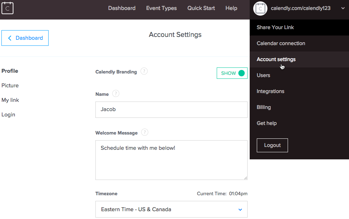Open the Welcome Message help question mark
Image resolution: width=349 pixels, height=219 pixels.
coord(145,132)
